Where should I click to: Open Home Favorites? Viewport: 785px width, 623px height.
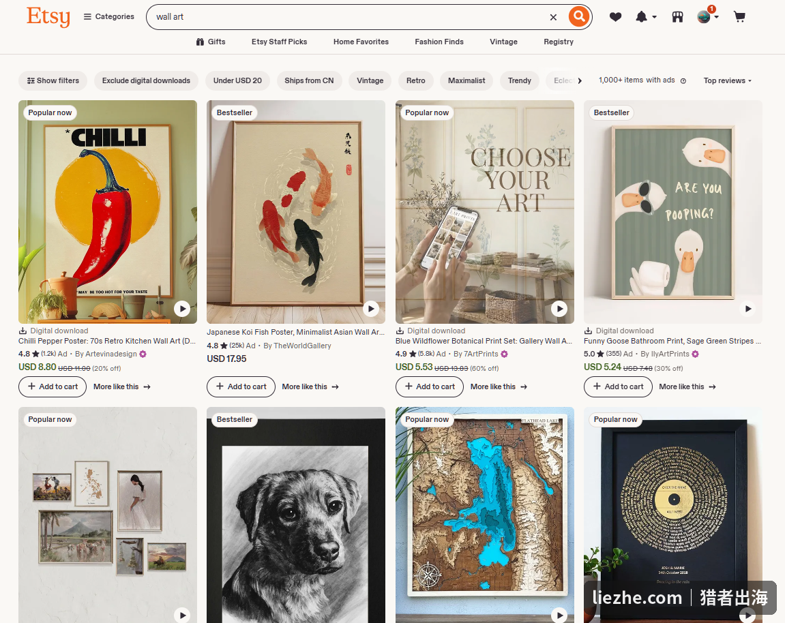(x=361, y=42)
